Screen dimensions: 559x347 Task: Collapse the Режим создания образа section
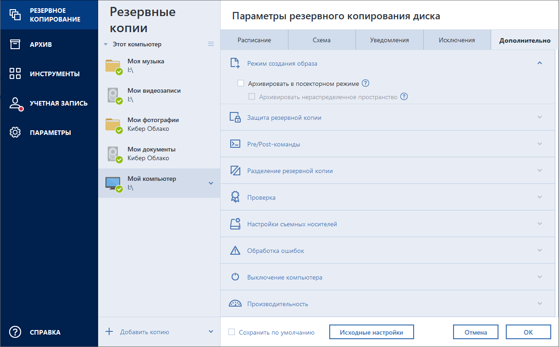(540, 63)
